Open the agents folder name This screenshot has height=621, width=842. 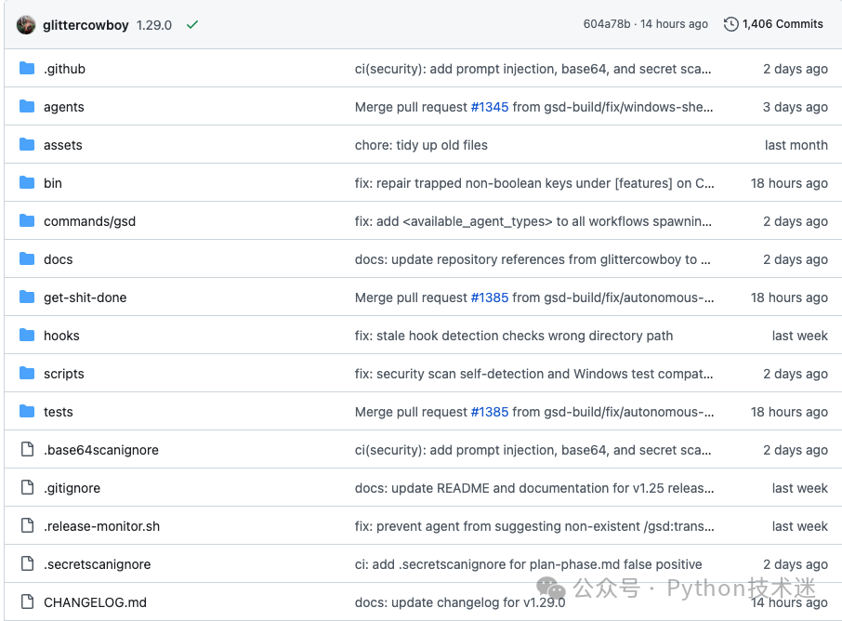click(64, 107)
